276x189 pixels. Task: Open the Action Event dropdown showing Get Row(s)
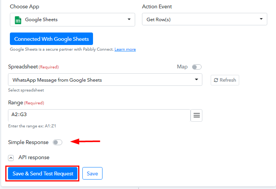pyautogui.click(x=204, y=19)
